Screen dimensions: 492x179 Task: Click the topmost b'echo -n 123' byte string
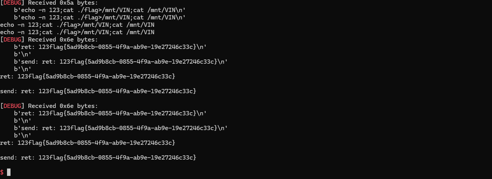point(99,10)
